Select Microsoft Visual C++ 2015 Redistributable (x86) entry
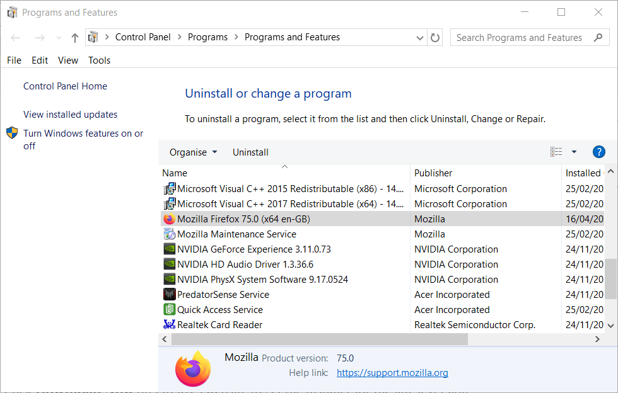This screenshot has height=393, width=618. click(291, 189)
